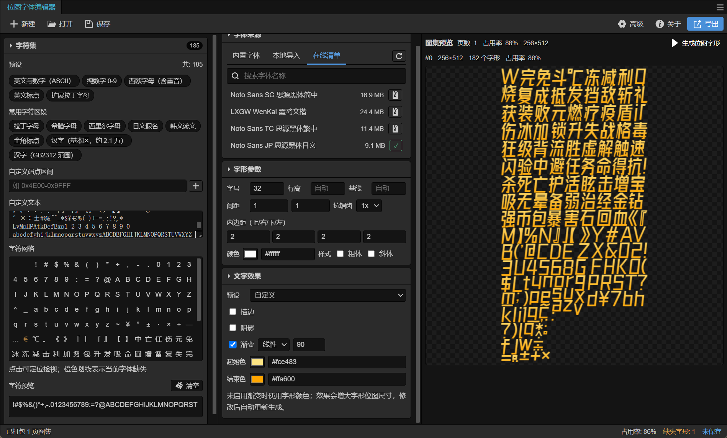The image size is (727, 438).
Task: Save the project via the 保存 icon
Action: [89, 24]
